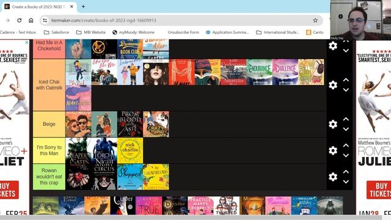Open Unsubscribe Form bookmark
This screenshot has width=391, height=220.
(x=183, y=32)
